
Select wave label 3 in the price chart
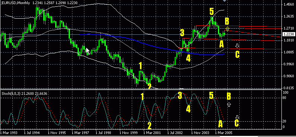(182, 32)
